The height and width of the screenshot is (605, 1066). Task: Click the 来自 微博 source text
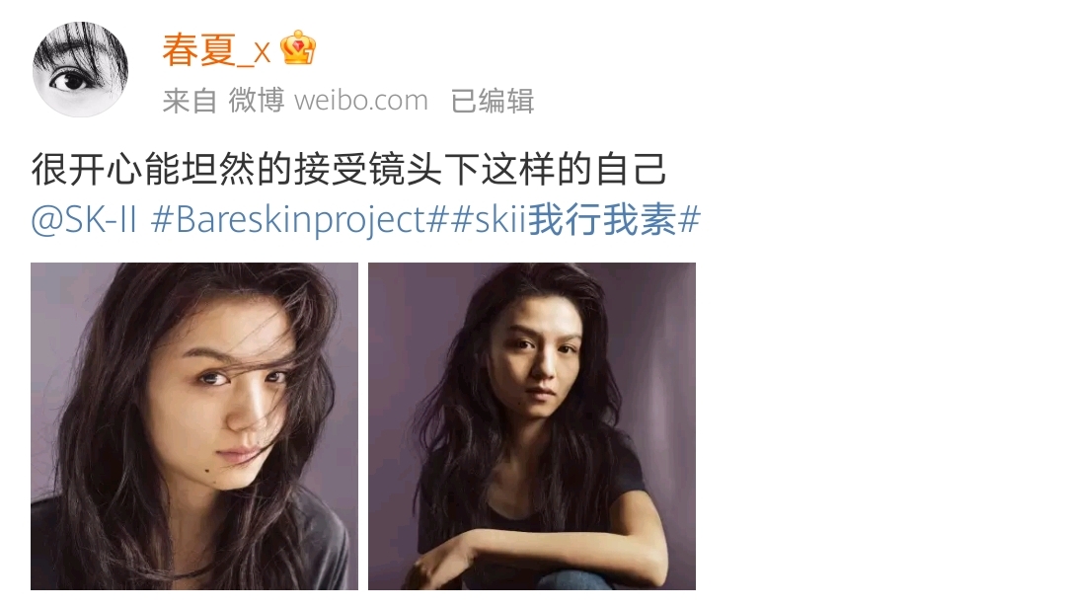pyautogui.click(x=223, y=101)
